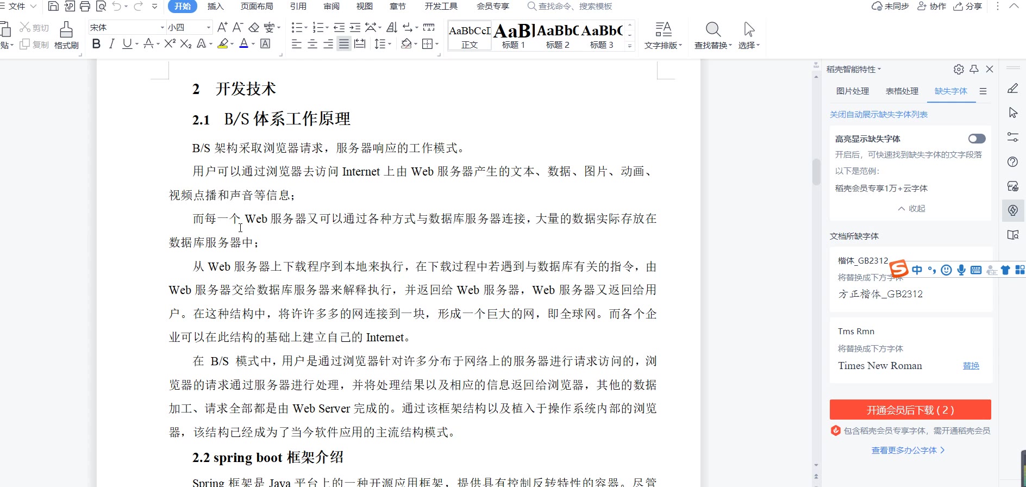Apply the font color A swatch
This screenshot has height=487, width=1026.
243,43
